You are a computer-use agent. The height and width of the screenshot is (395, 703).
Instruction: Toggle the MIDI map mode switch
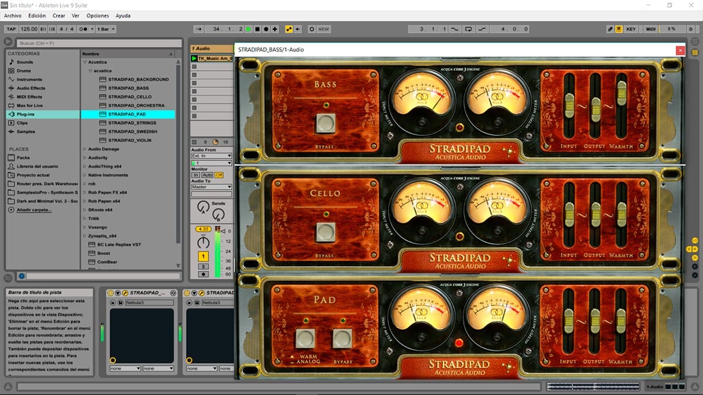click(x=651, y=29)
